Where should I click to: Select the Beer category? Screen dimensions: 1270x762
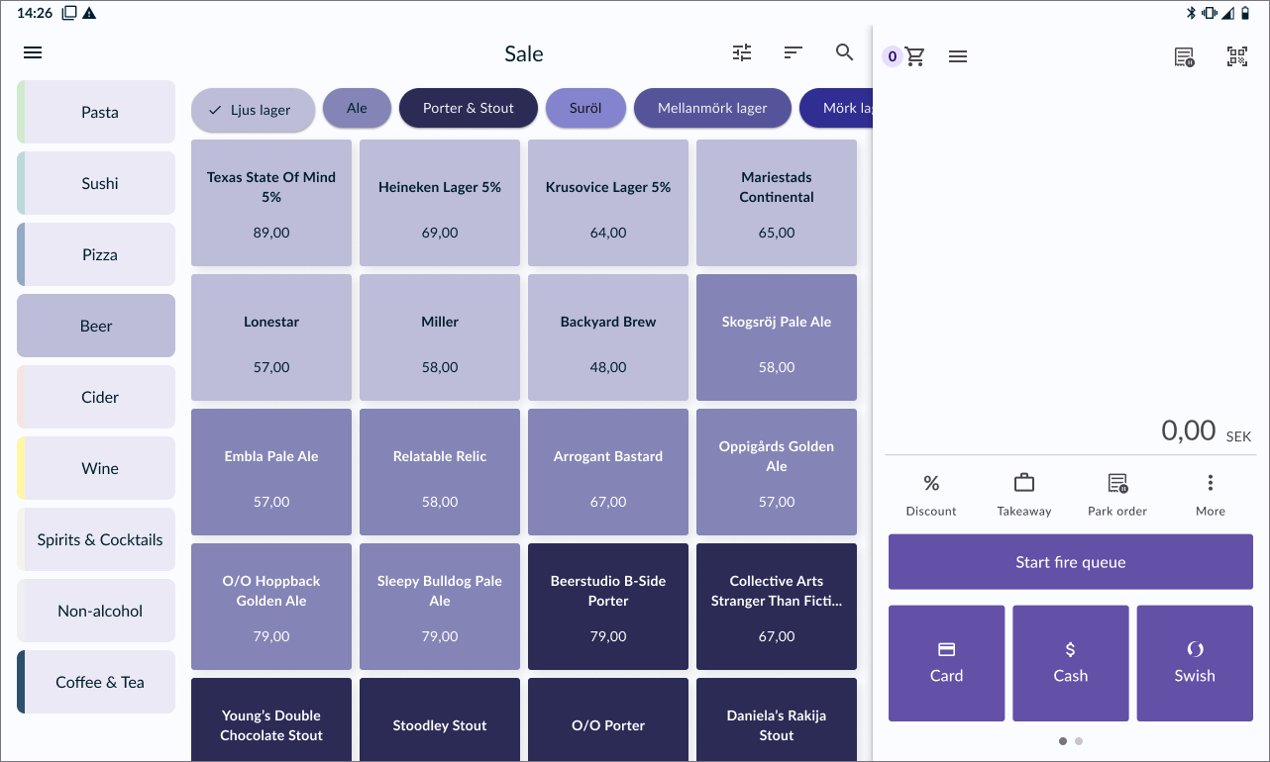coord(96,326)
